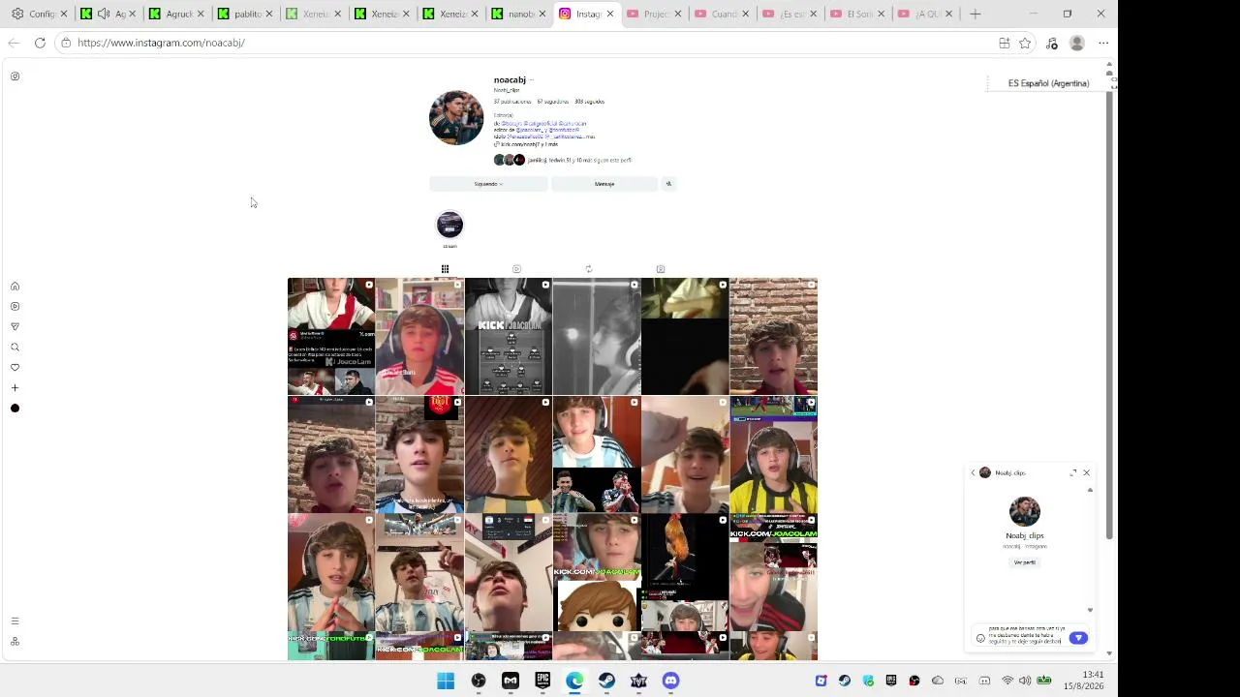1240x697 pixels.
Task: Focus the chat message text box
Action: (1027, 635)
